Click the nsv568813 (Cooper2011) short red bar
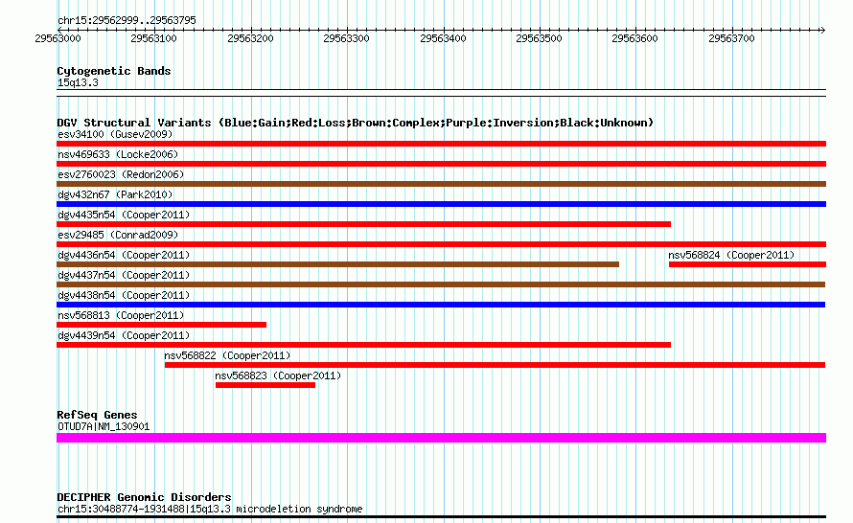Screen dimensions: 853x523 162,325
